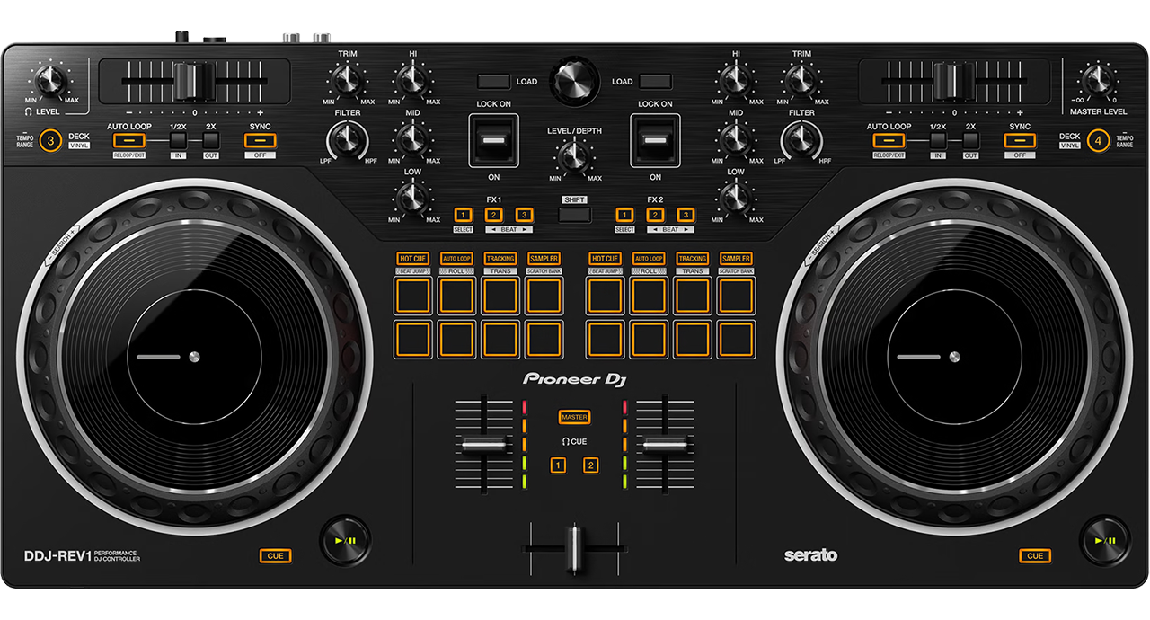Double the loop with right deck 2X button
The width and height of the screenshot is (1150, 620).
pos(970,140)
